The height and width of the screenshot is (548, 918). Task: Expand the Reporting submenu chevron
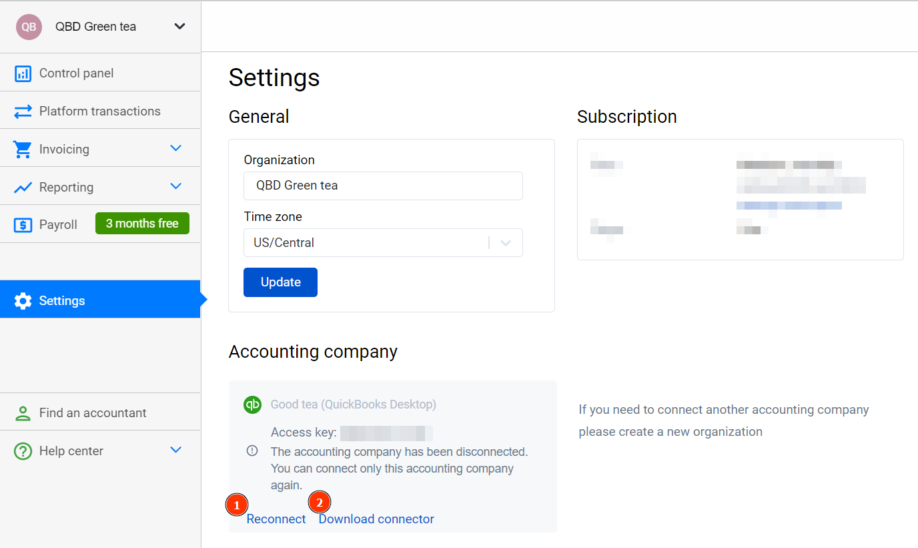176,186
